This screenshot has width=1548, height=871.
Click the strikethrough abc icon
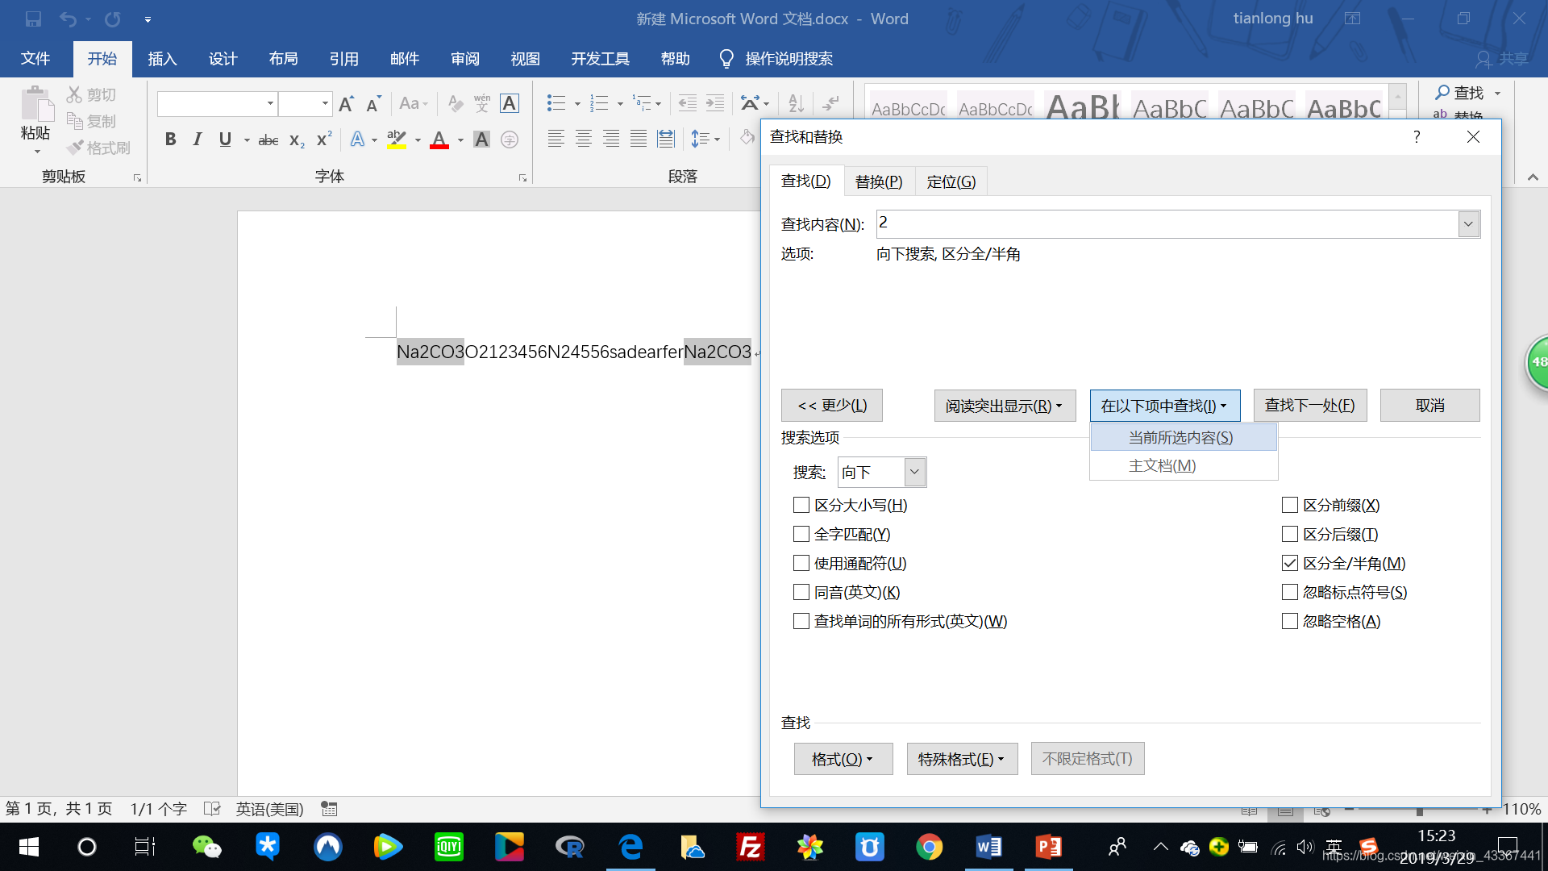tap(268, 140)
